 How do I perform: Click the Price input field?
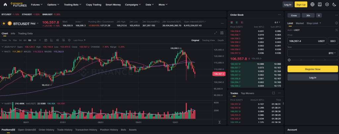(x=302, y=41)
